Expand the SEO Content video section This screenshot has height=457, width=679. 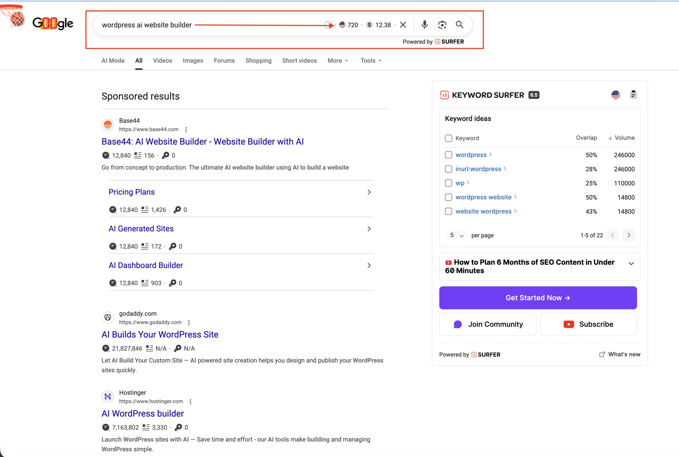631,263
